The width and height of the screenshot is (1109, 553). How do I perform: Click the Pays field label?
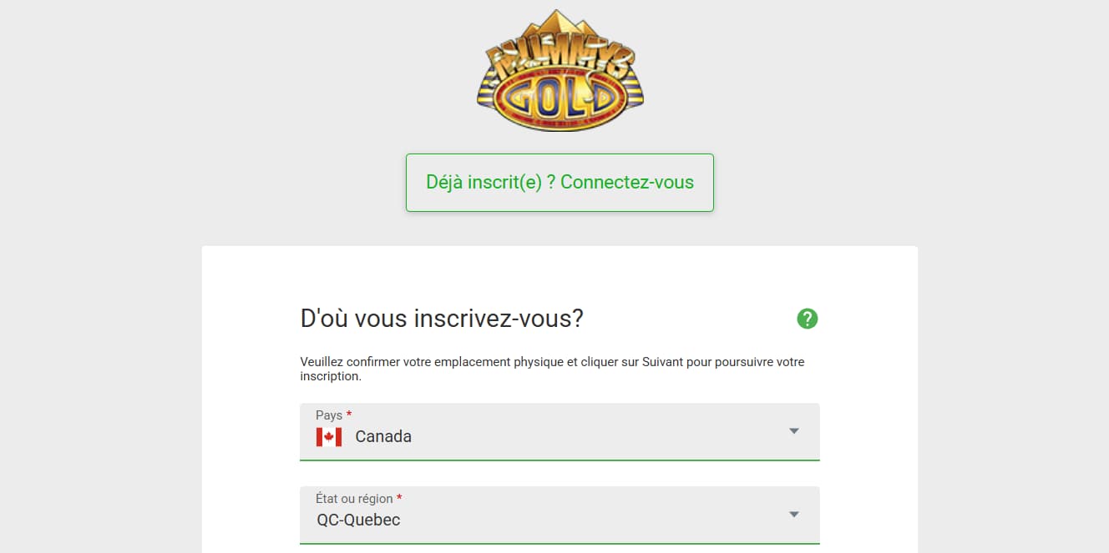pyautogui.click(x=329, y=415)
